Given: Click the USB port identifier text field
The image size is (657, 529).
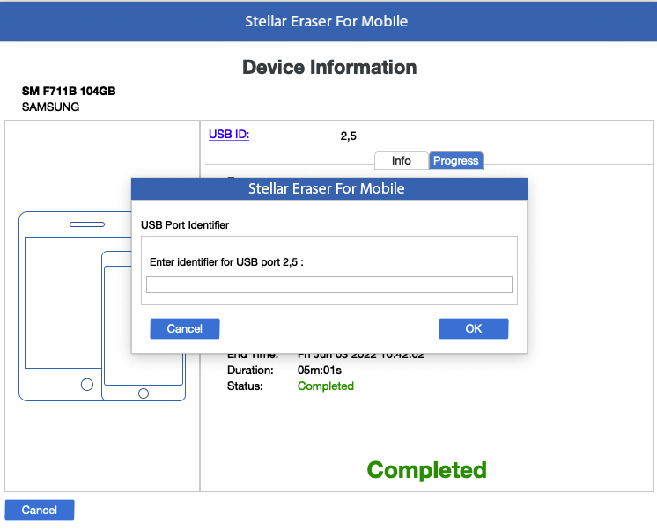Looking at the screenshot, I should (329, 285).
